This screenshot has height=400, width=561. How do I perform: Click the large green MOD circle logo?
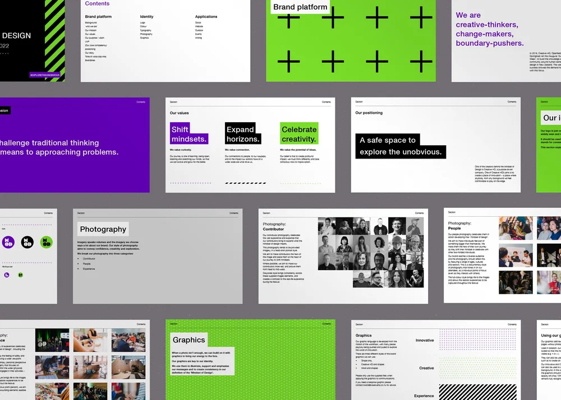tap(46, 242)
